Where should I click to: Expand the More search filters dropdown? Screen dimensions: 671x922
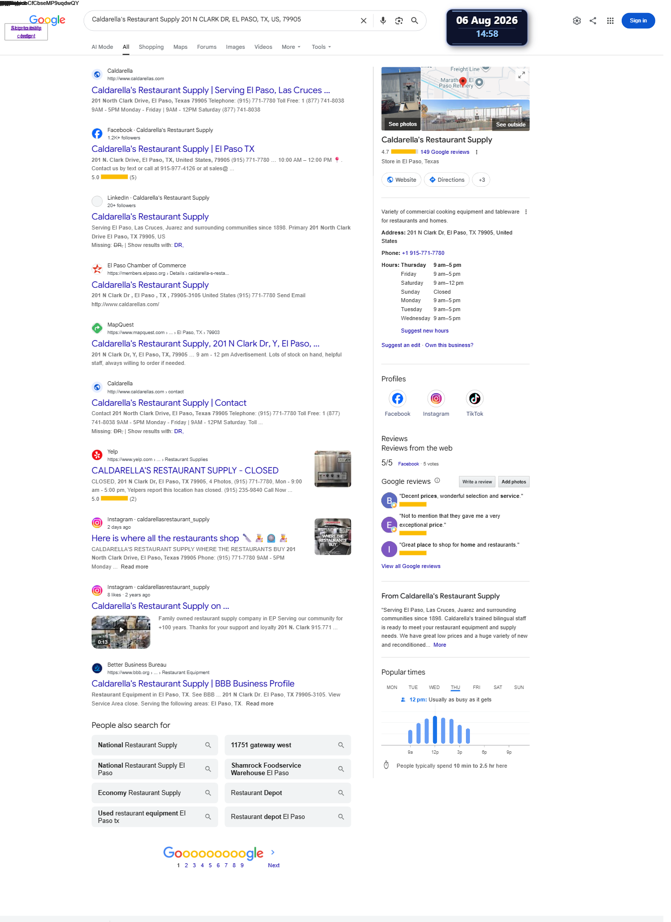(291, 47)
